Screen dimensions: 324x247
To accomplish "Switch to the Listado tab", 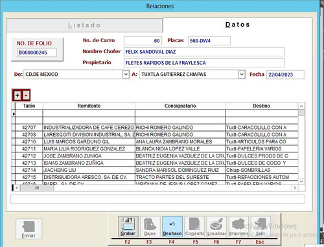I will point(84,25).
